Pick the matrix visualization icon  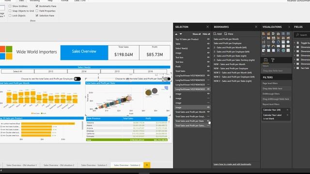pyautogui.click(x=273, y=50)
